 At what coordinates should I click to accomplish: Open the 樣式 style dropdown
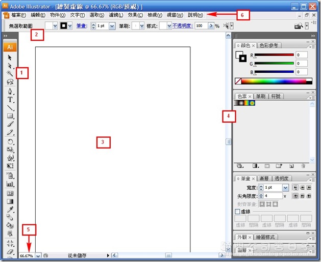[169, 26]
